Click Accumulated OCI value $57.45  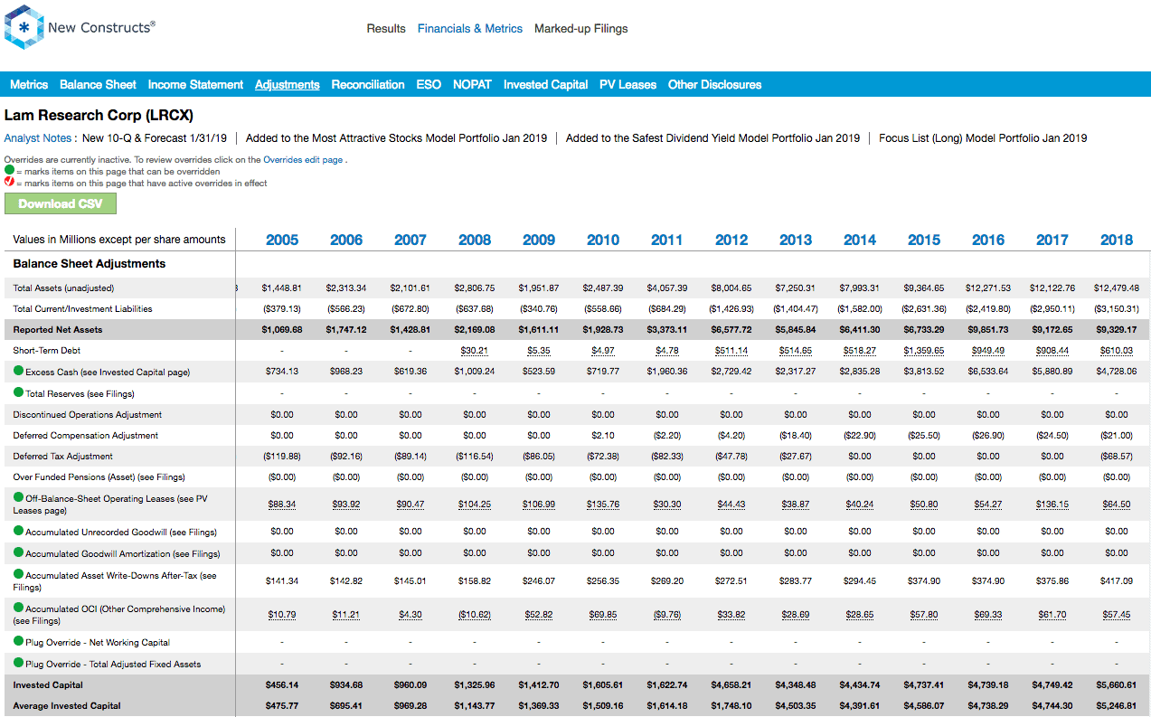pos(1117,615)
